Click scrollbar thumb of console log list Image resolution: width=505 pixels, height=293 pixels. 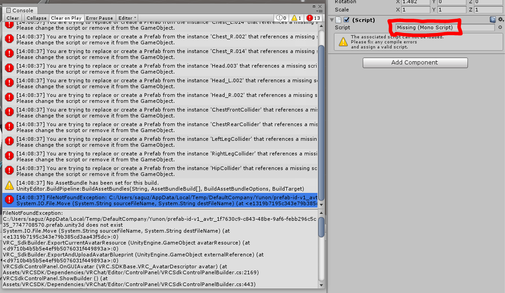click(x=321, y=123)
